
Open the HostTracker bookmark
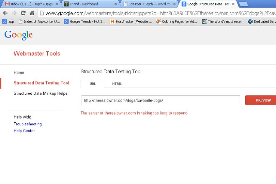click(131, 21)
